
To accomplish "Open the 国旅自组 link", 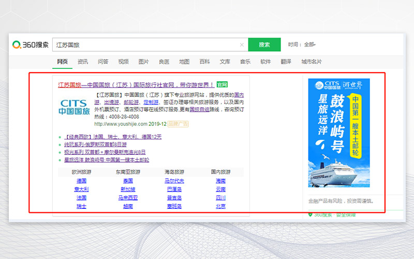I will 199,109.
